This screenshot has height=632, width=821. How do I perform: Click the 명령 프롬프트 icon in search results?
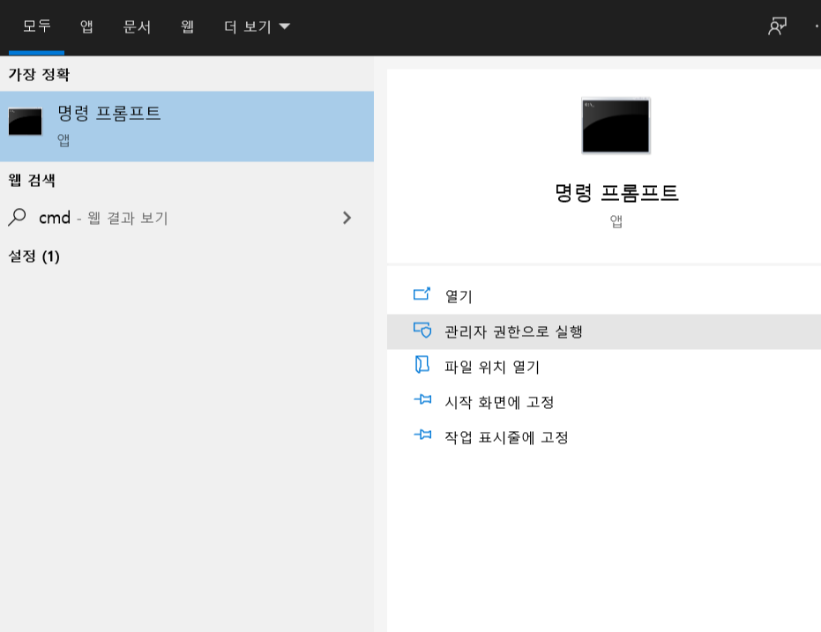point(24,123)
